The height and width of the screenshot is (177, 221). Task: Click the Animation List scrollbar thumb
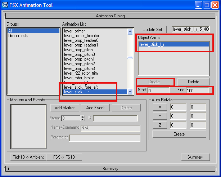tap(130, 58)
